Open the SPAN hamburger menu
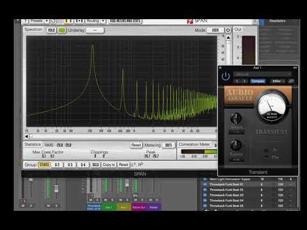This screenshot has height=230, width=307. click(255, 22)
